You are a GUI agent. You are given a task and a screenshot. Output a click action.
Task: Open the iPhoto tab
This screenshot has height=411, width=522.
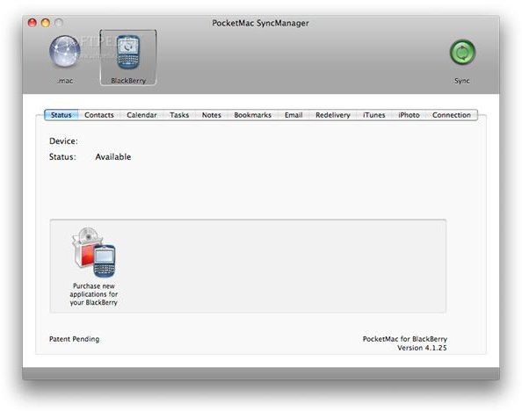click(409, 115)
